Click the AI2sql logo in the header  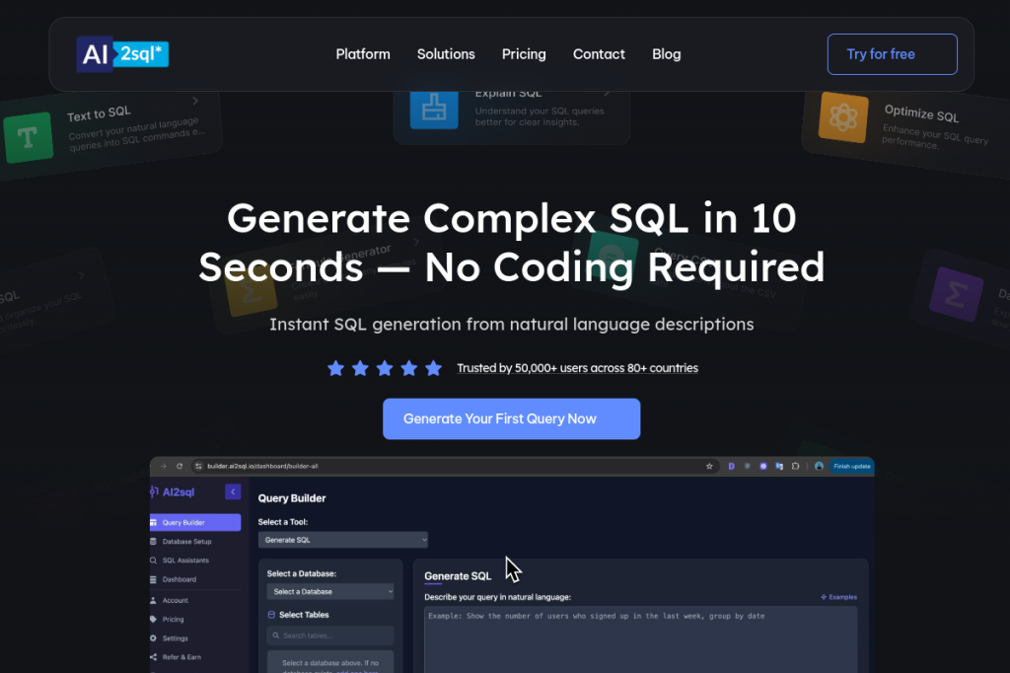click(122, 54)
